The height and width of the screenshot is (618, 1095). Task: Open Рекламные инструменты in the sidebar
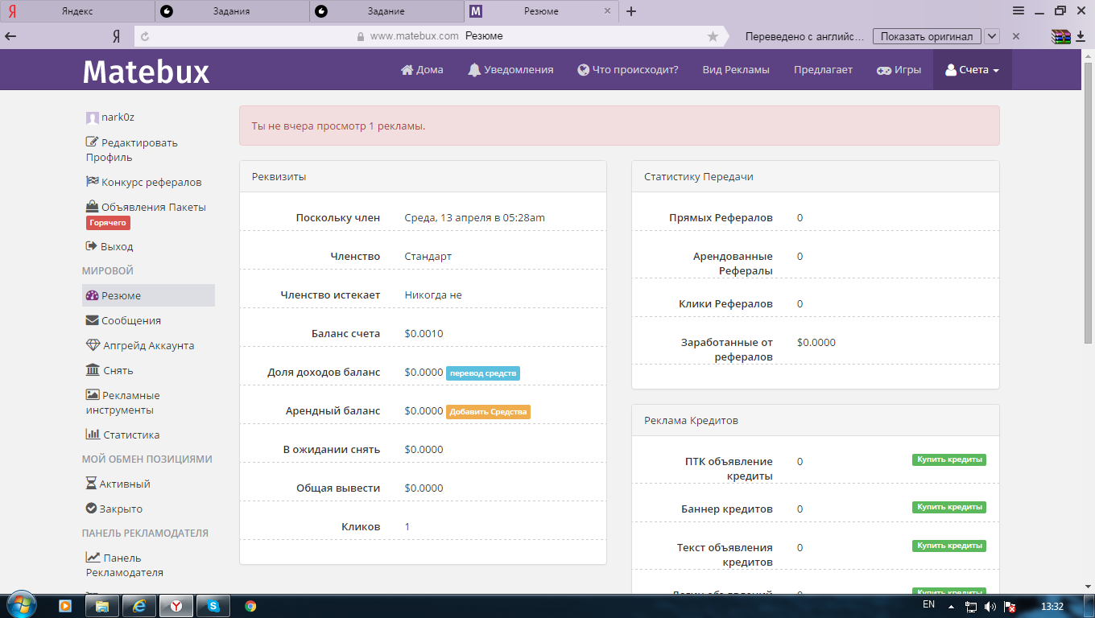point(123,402)
